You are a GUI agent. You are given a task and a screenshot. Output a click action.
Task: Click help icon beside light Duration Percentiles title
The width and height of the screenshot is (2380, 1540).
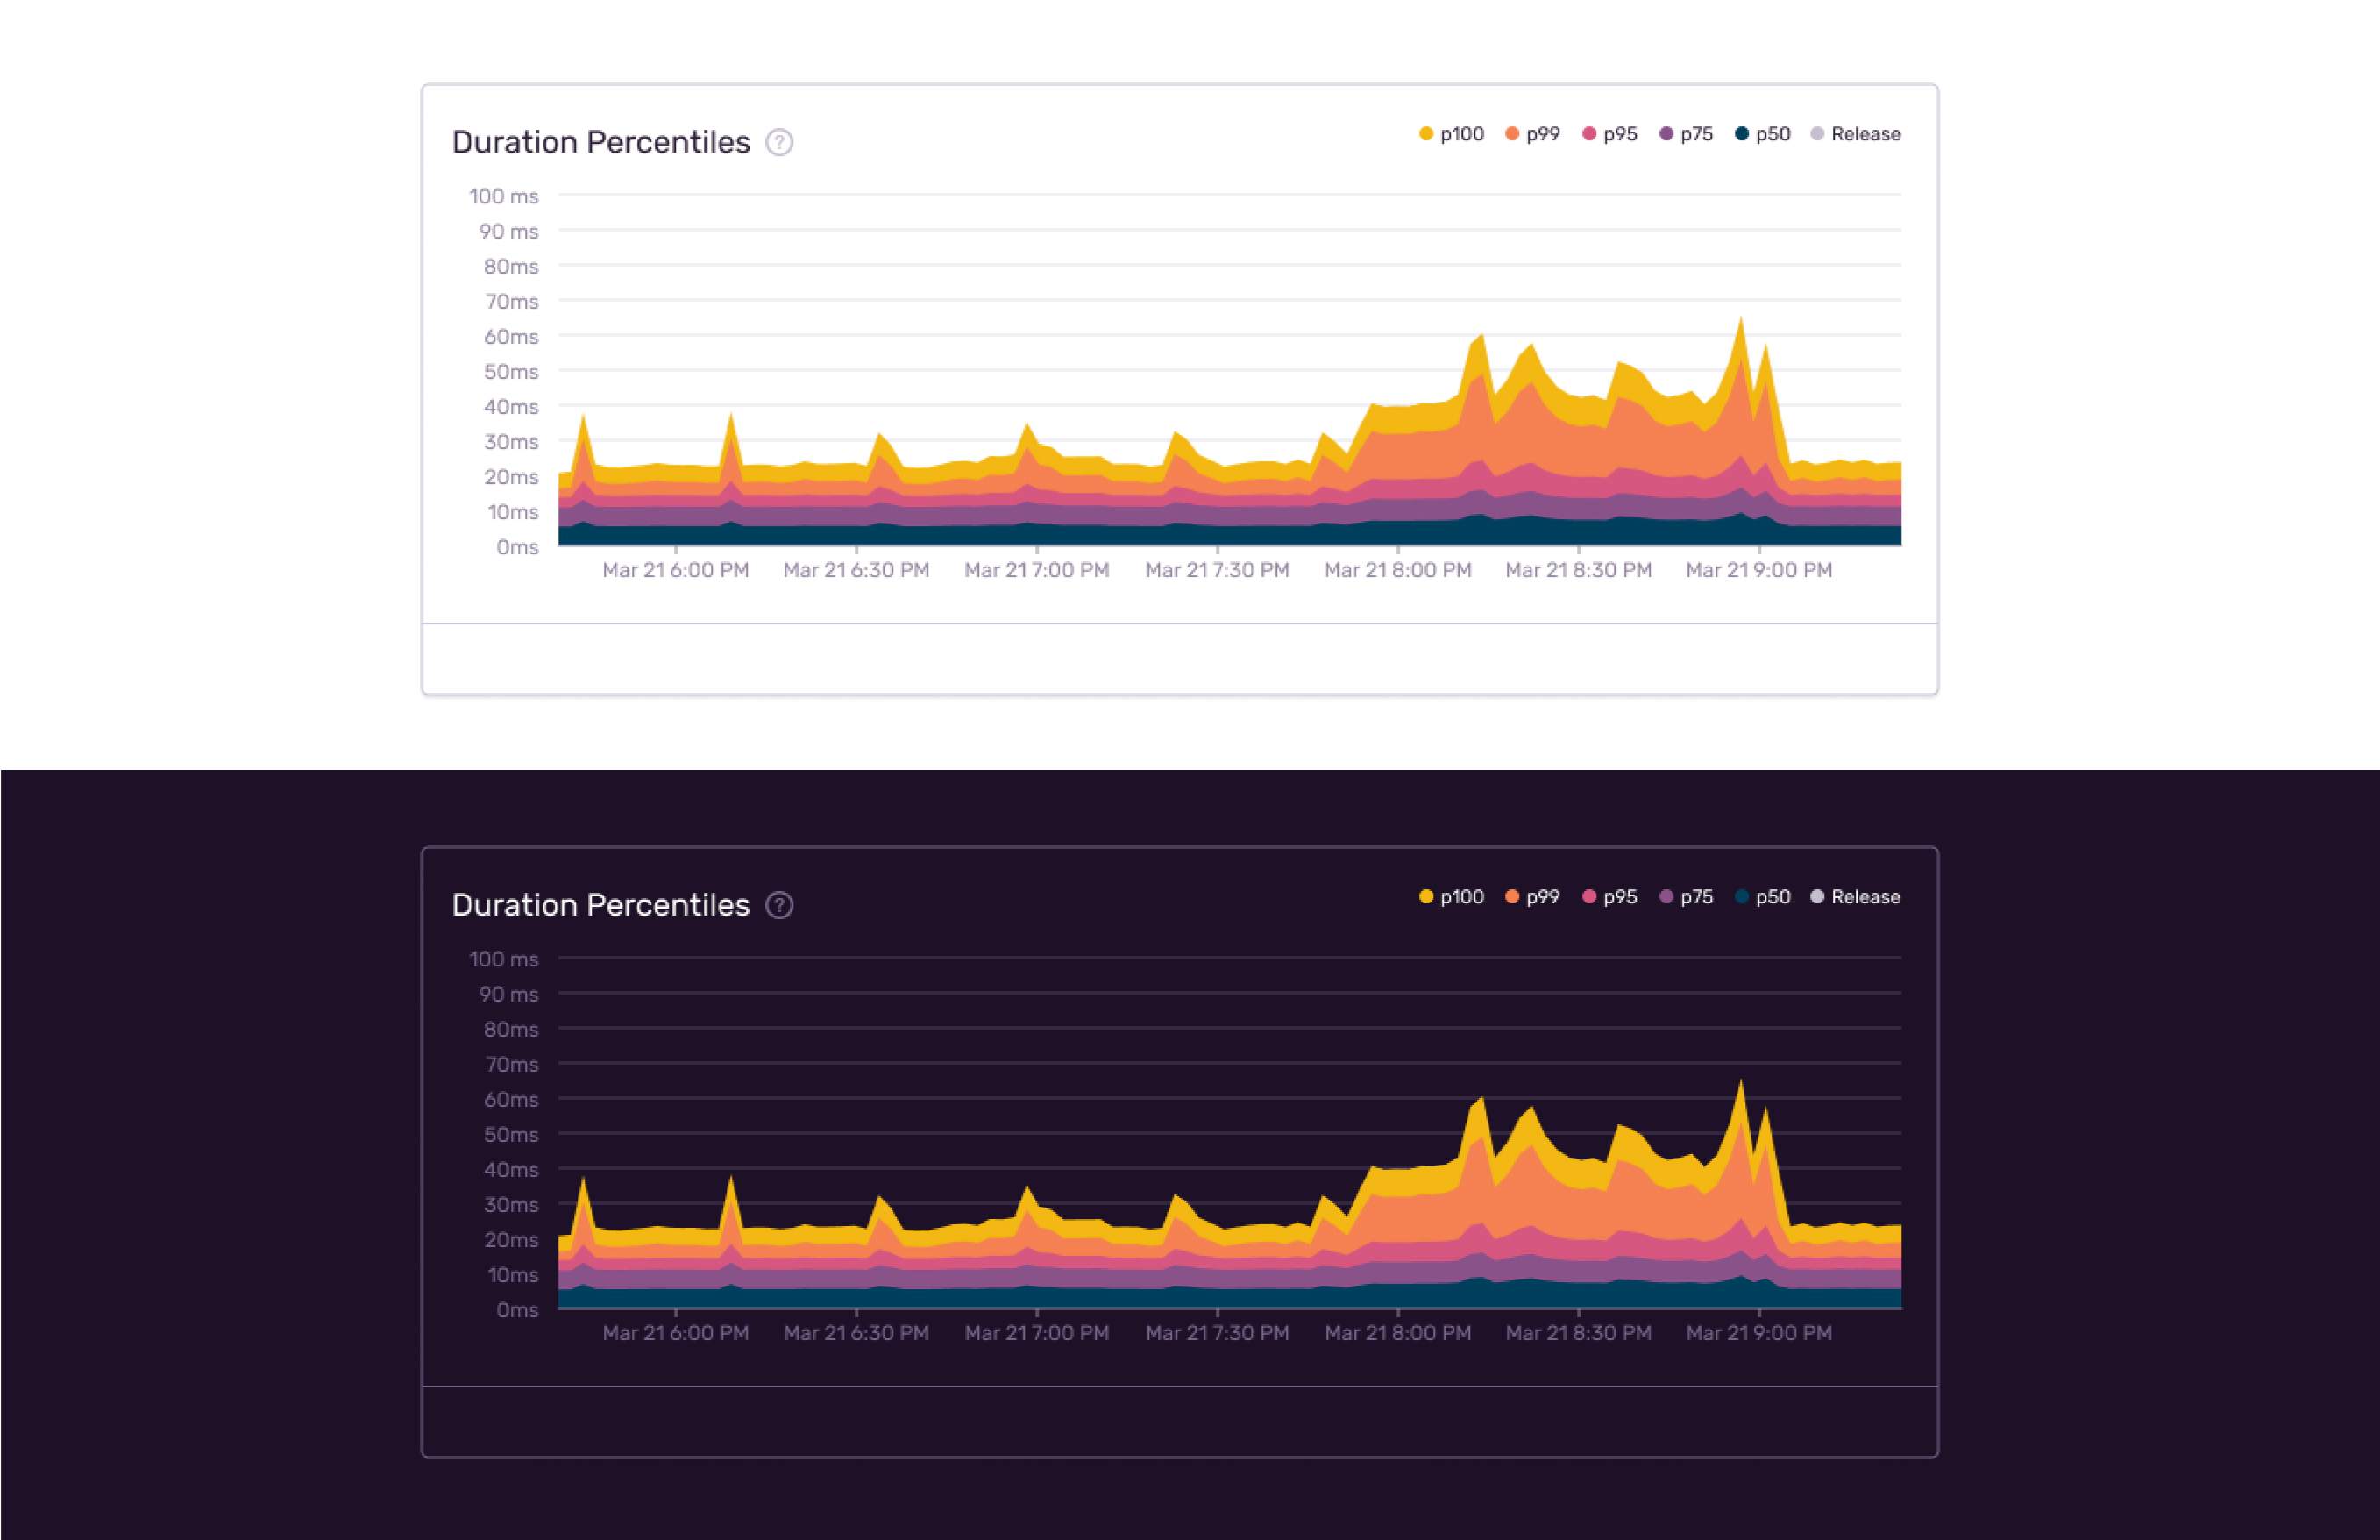[x=778, y=143]
